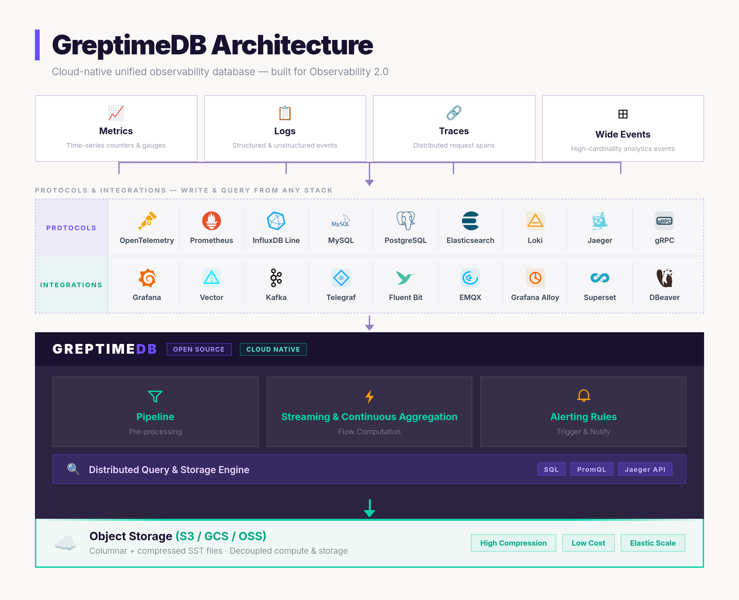Screen dimensions: 739x600
Task: Click the PROTOCOLS row label
Action: tap(71, 228)
